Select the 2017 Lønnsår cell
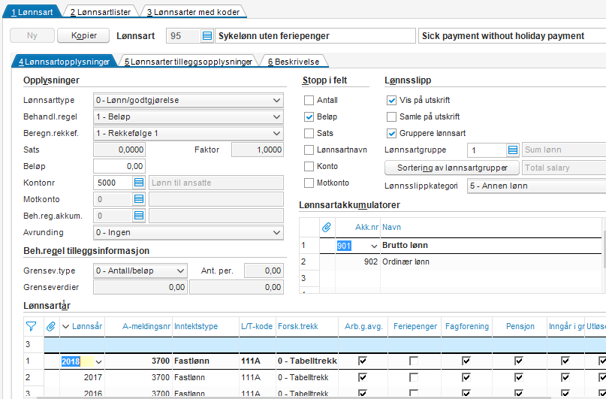This screenshot has height=399, width=606. click(82, 377)
